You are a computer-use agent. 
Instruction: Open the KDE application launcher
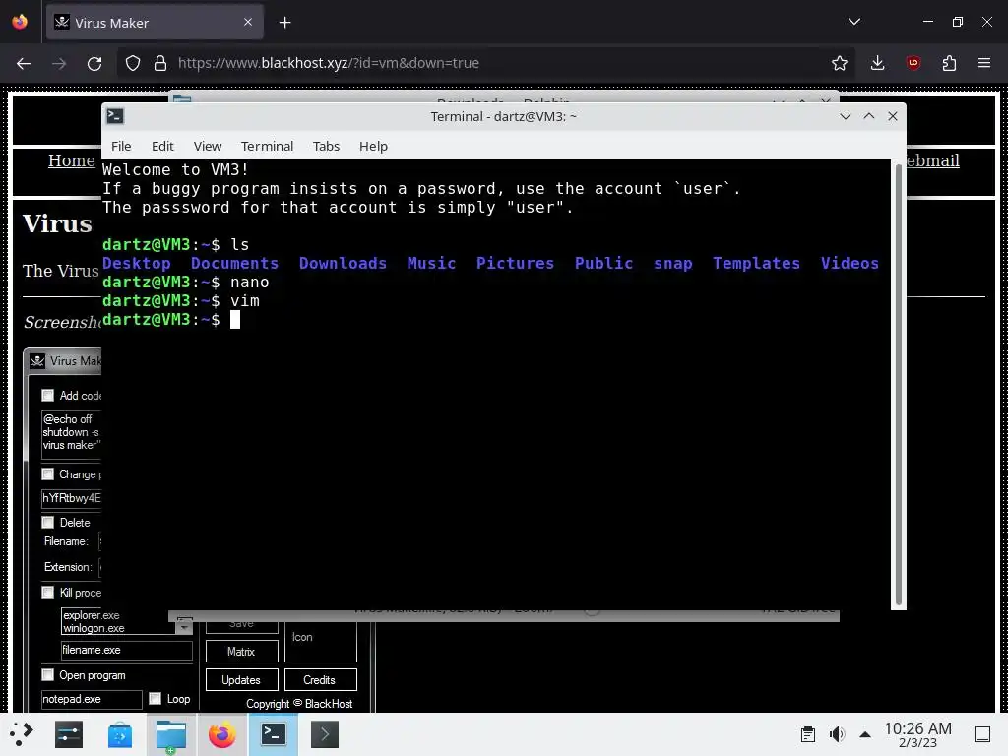point(22,733)
